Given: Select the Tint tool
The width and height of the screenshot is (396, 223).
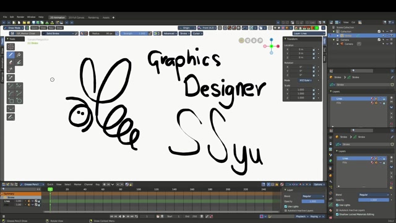Looking at the screenshot, I should tap(19, 62).
